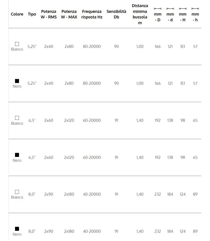Screen dimensions: 210x241
Task: Click the dimension arrow icon above mm - D
Action: coord(157,9)
